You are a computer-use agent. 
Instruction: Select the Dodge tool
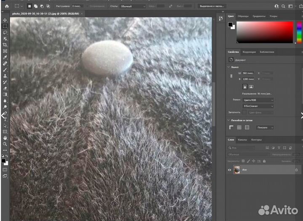pyautogui.click(x=5, y=107)
